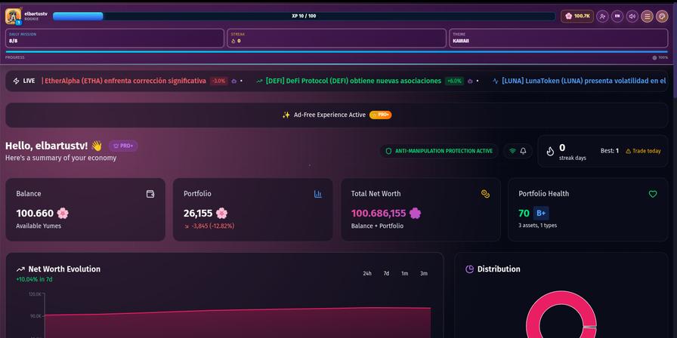Click the wallet icon in Balance card
The width and height of the screenshot is (677, 338).
pos(150,194)
